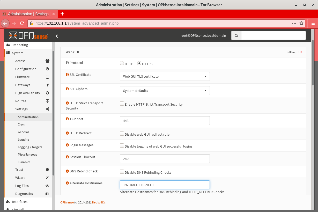Open the SSL Ciphers dropdown
318x212 pixels.
165,91
